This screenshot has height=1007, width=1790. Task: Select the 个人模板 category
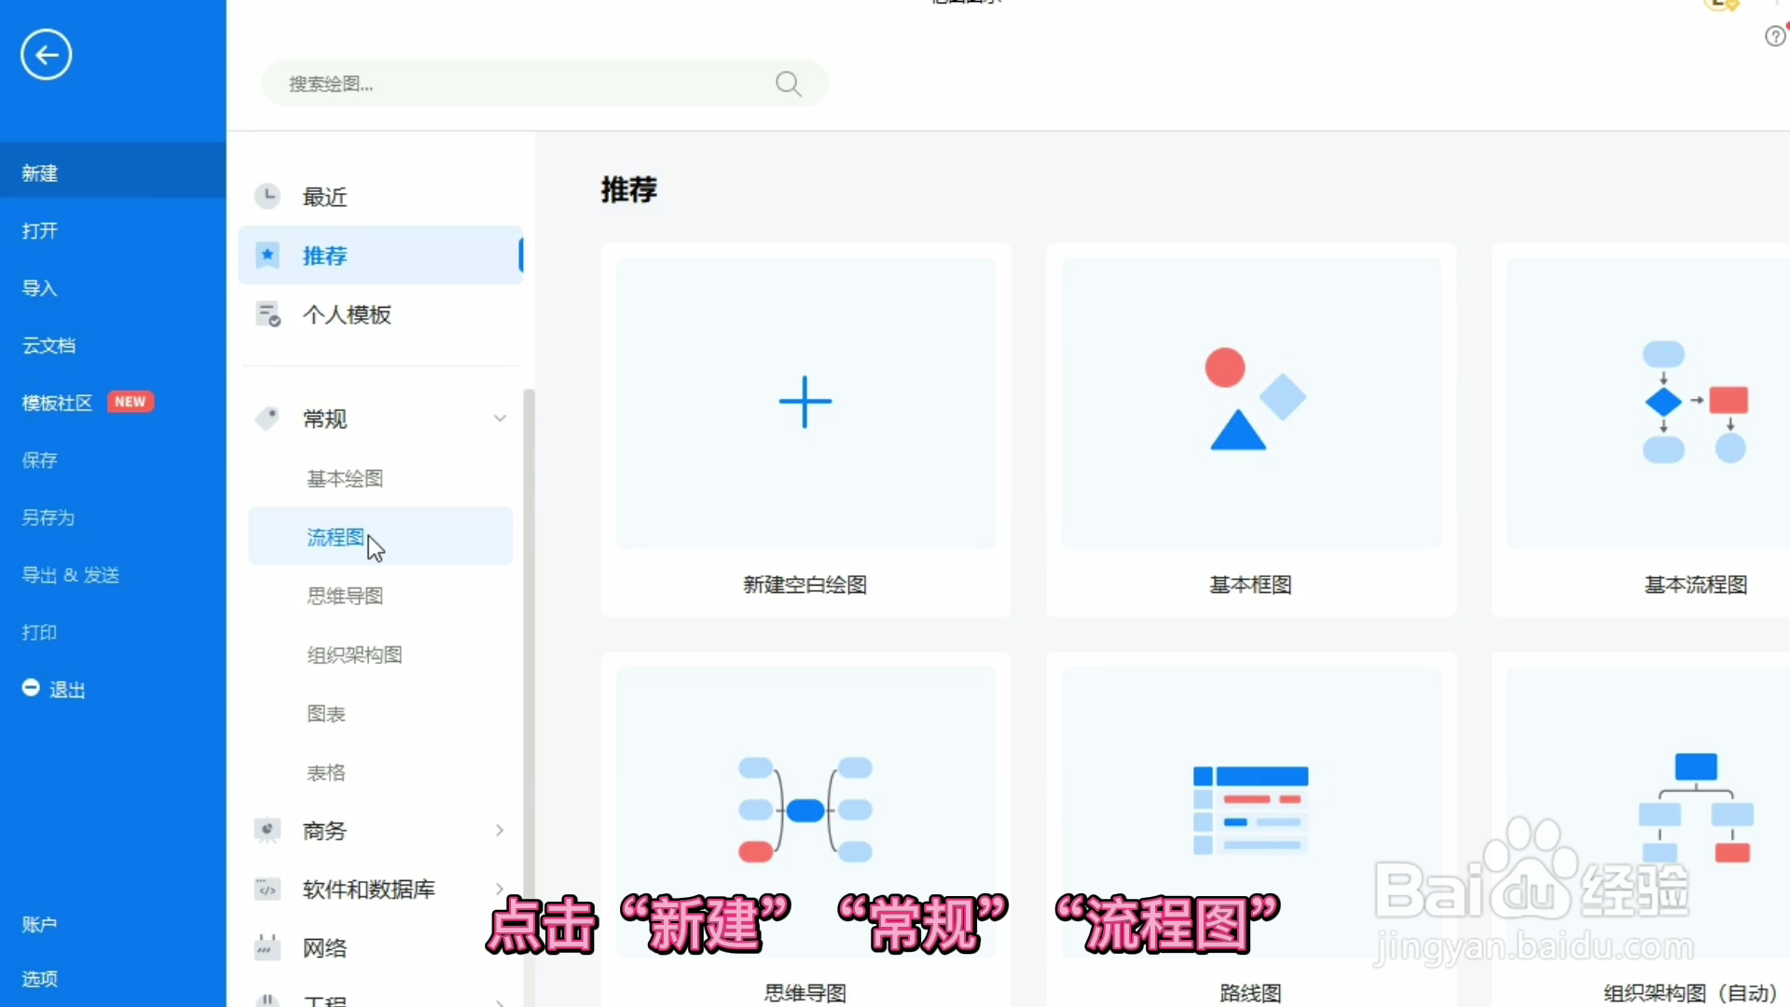coord(380,314)
